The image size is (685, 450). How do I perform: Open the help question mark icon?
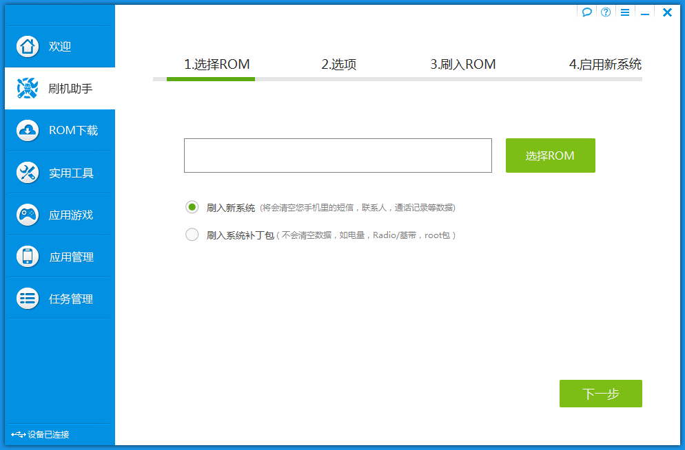point(605,12)
